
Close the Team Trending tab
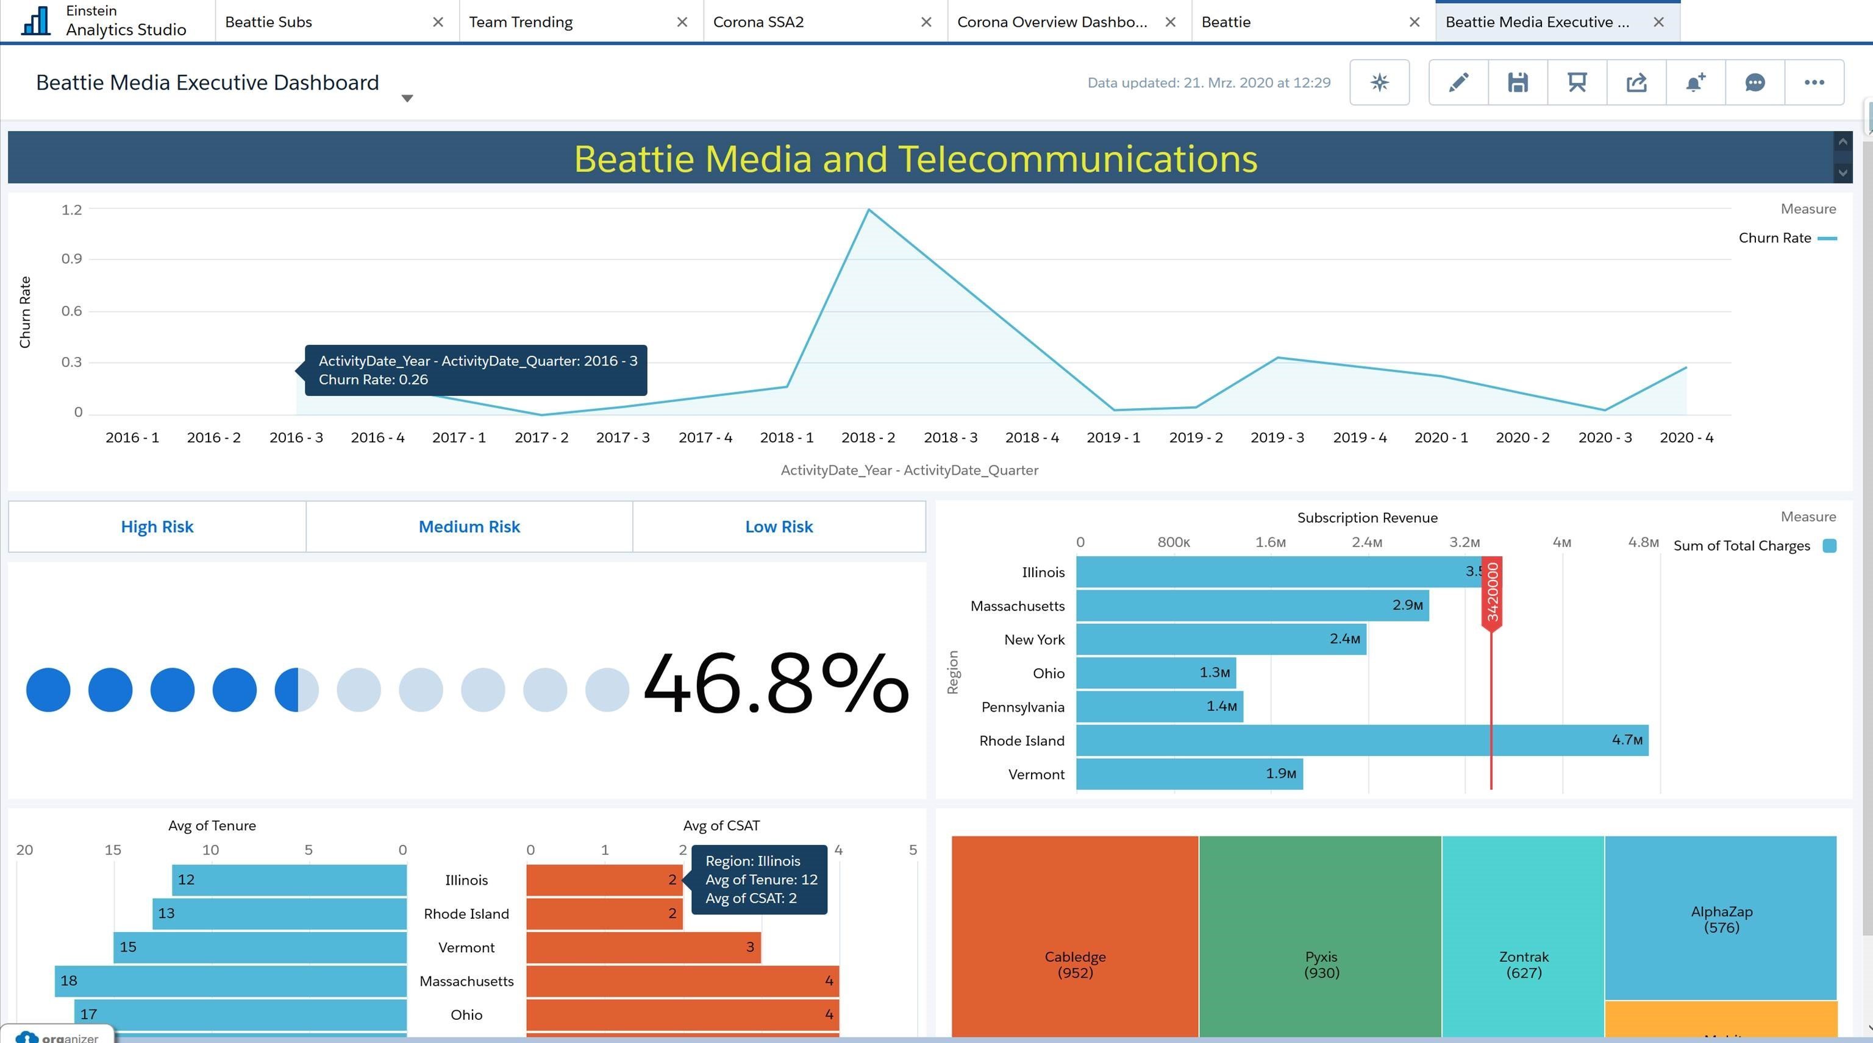pos(682,22)
